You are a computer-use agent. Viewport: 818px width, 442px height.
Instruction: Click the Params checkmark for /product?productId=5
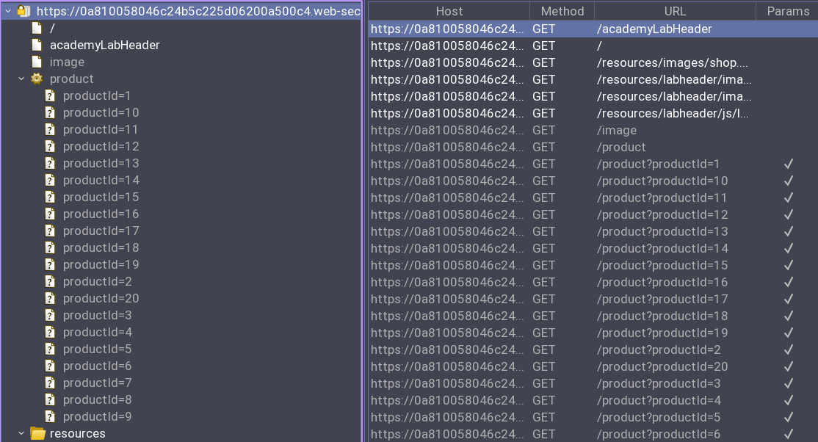pyautogui.click(x=789, y=417)
